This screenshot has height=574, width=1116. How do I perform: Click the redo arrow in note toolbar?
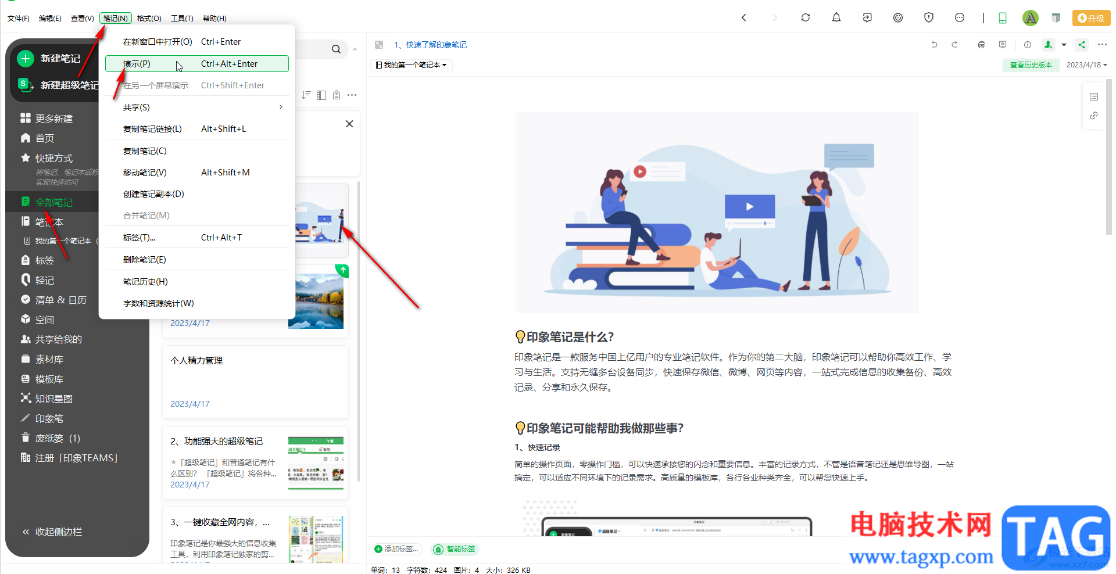click(x=954, y=45)
